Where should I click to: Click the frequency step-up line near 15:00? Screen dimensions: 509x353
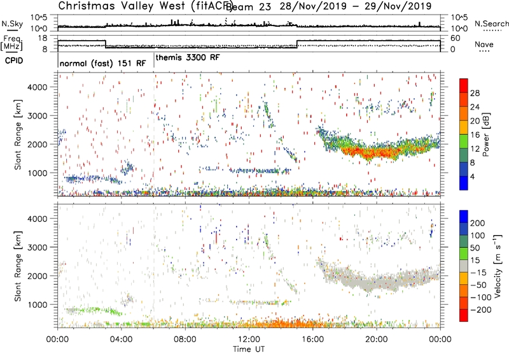[297, 44]
